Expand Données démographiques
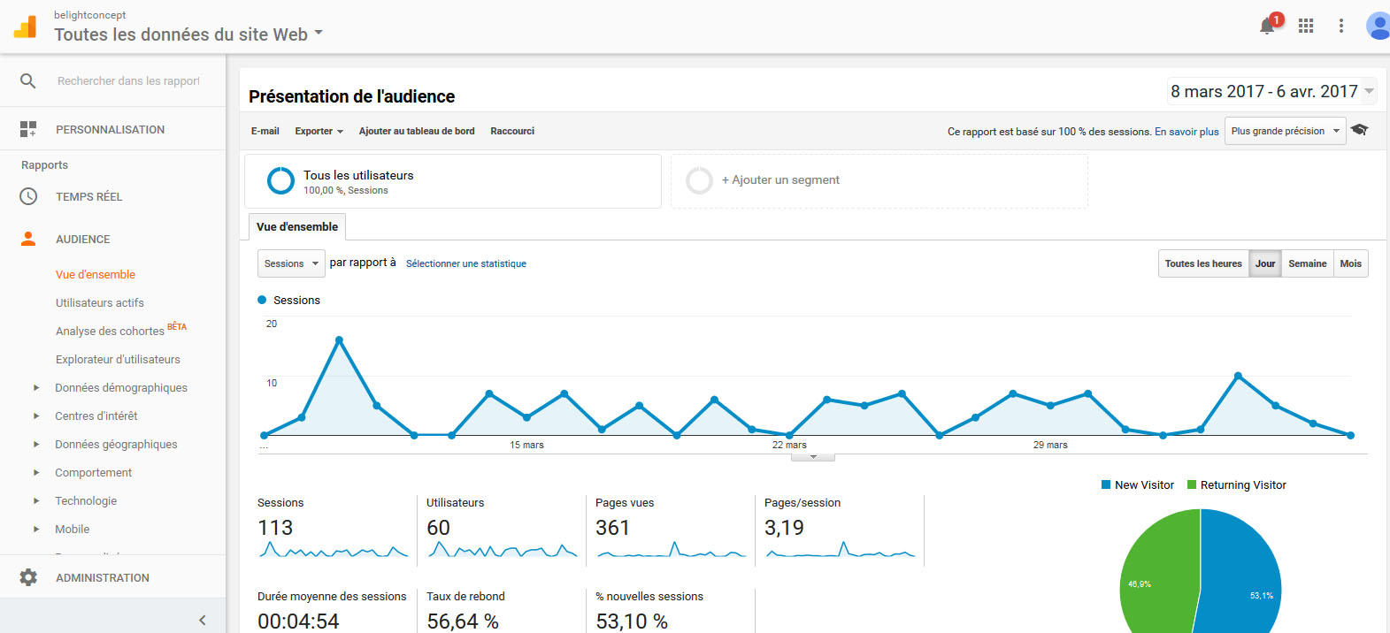This screenshot has height=633, width=1390. (36, 387)
